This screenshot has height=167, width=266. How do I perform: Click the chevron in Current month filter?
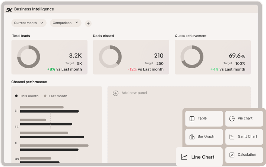(42, 23)
